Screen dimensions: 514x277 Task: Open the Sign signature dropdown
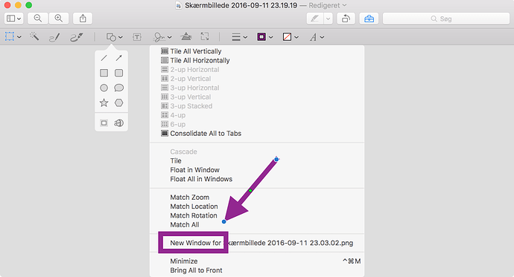click(162, 37)
